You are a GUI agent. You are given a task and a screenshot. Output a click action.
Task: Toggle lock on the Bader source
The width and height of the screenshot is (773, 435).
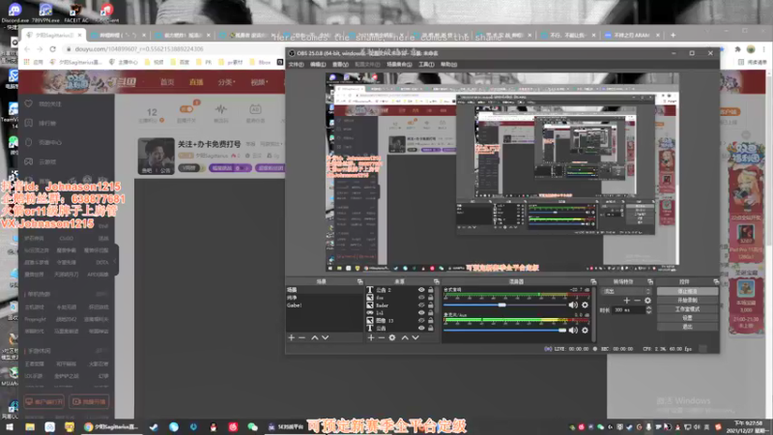[431, 305]
